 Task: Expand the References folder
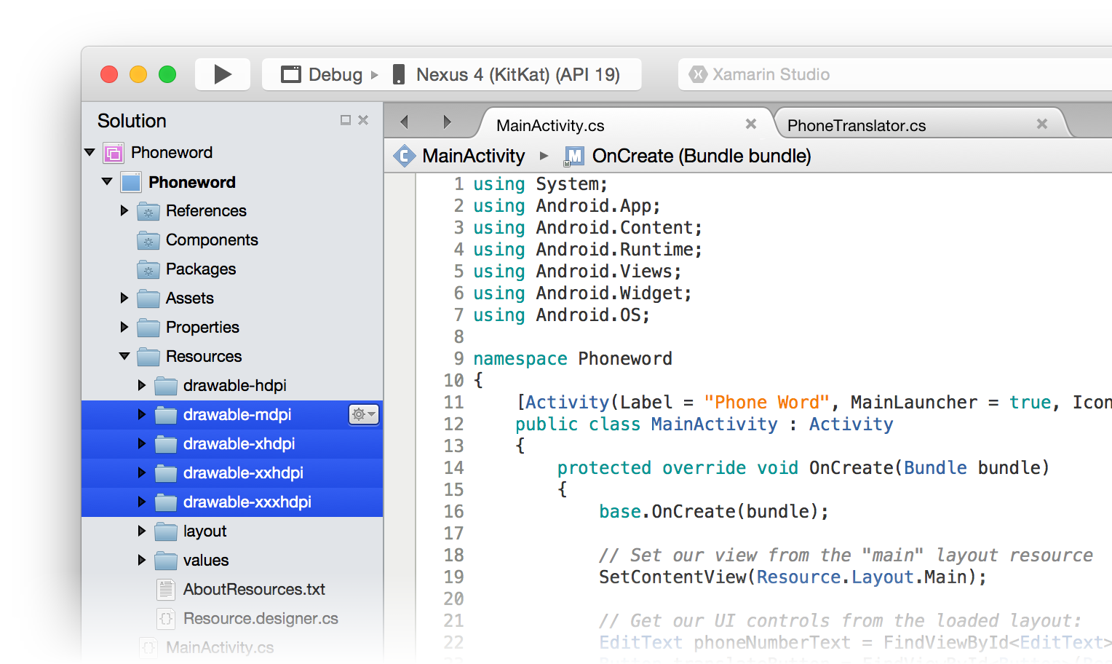click(x=124, y=210)
